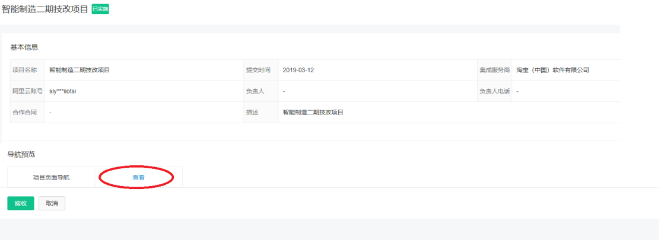Select the account value siy***iiotsi

63,91
